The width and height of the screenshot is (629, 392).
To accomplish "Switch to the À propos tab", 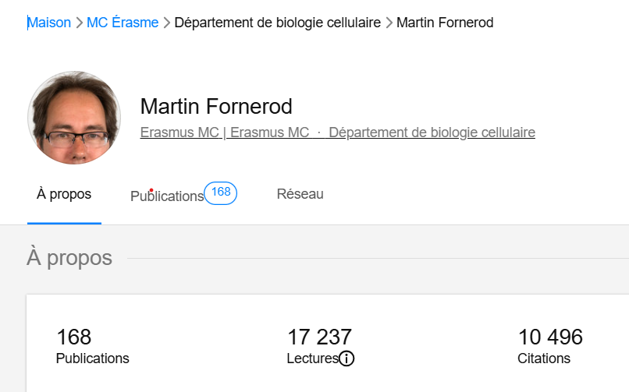I will click(x=64, y=194).
